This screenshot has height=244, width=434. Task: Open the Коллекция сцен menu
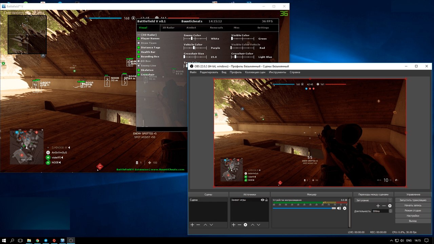point(255,72)
